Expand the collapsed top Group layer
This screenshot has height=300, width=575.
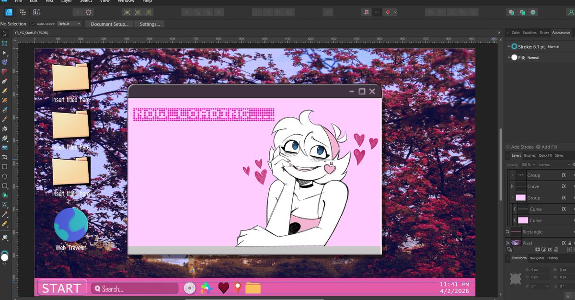tap(512, 175)
